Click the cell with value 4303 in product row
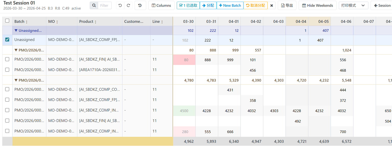This screenshot has height=160, width=392. click(274, 111)
